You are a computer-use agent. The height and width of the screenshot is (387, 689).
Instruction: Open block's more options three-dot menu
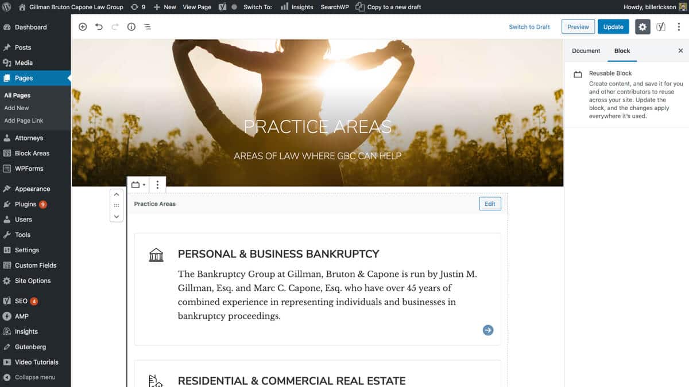157,185
